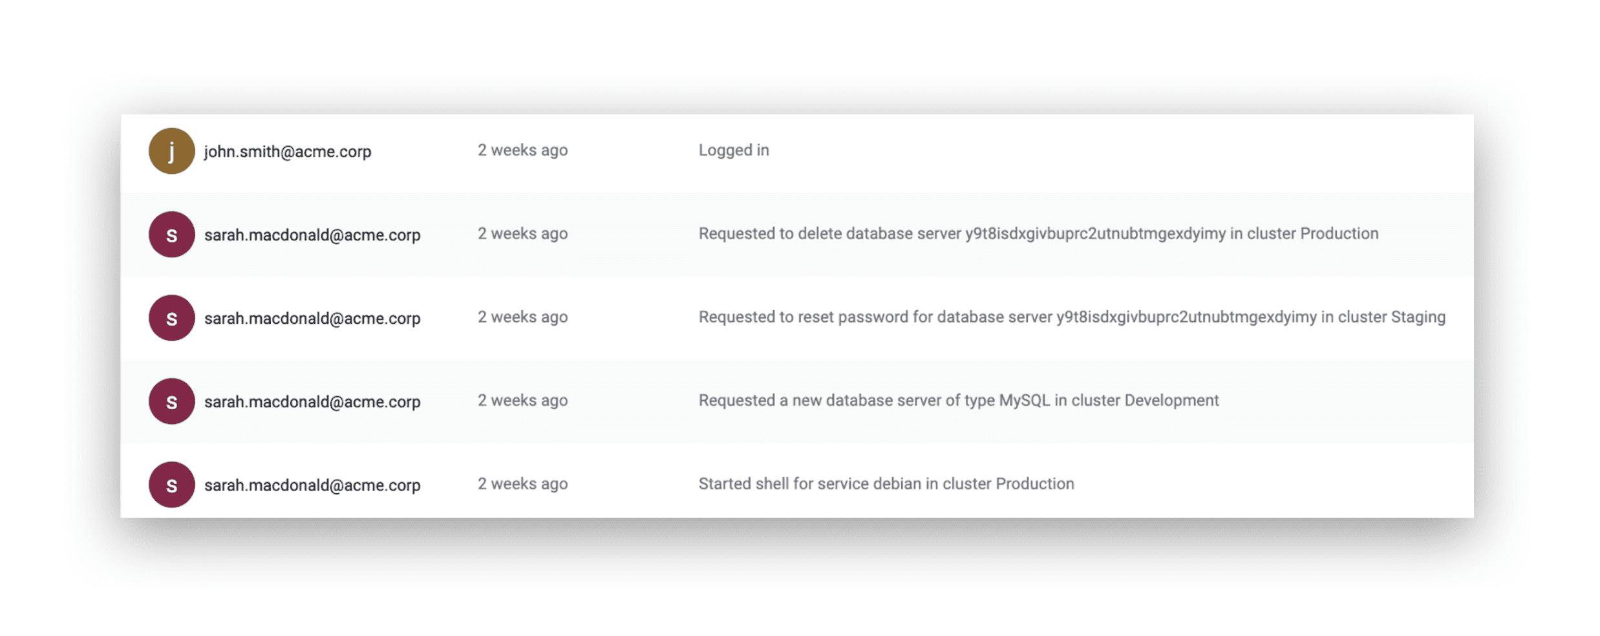Open sarah.macdonald email in MySQL request row

coord(312,401)
